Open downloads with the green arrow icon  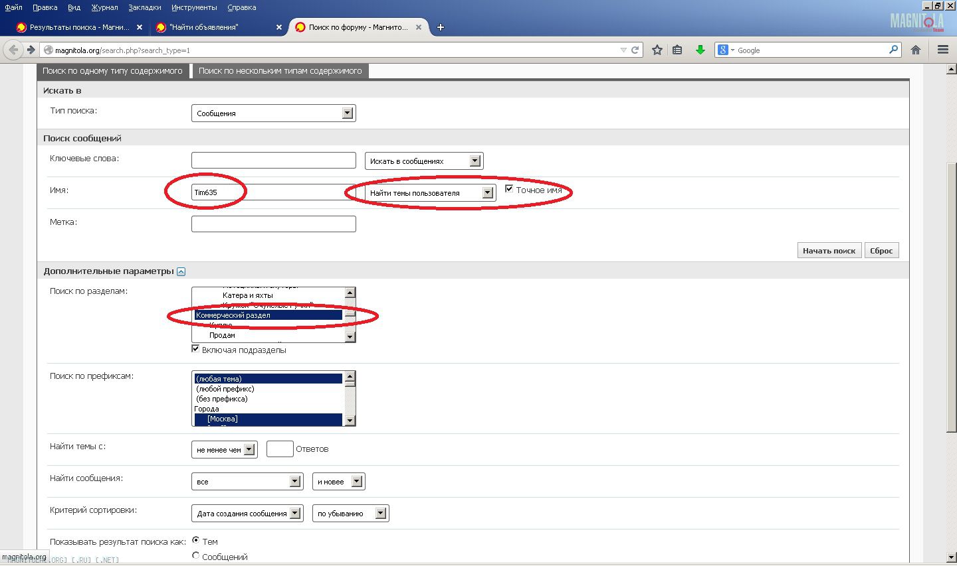(700, 50)
